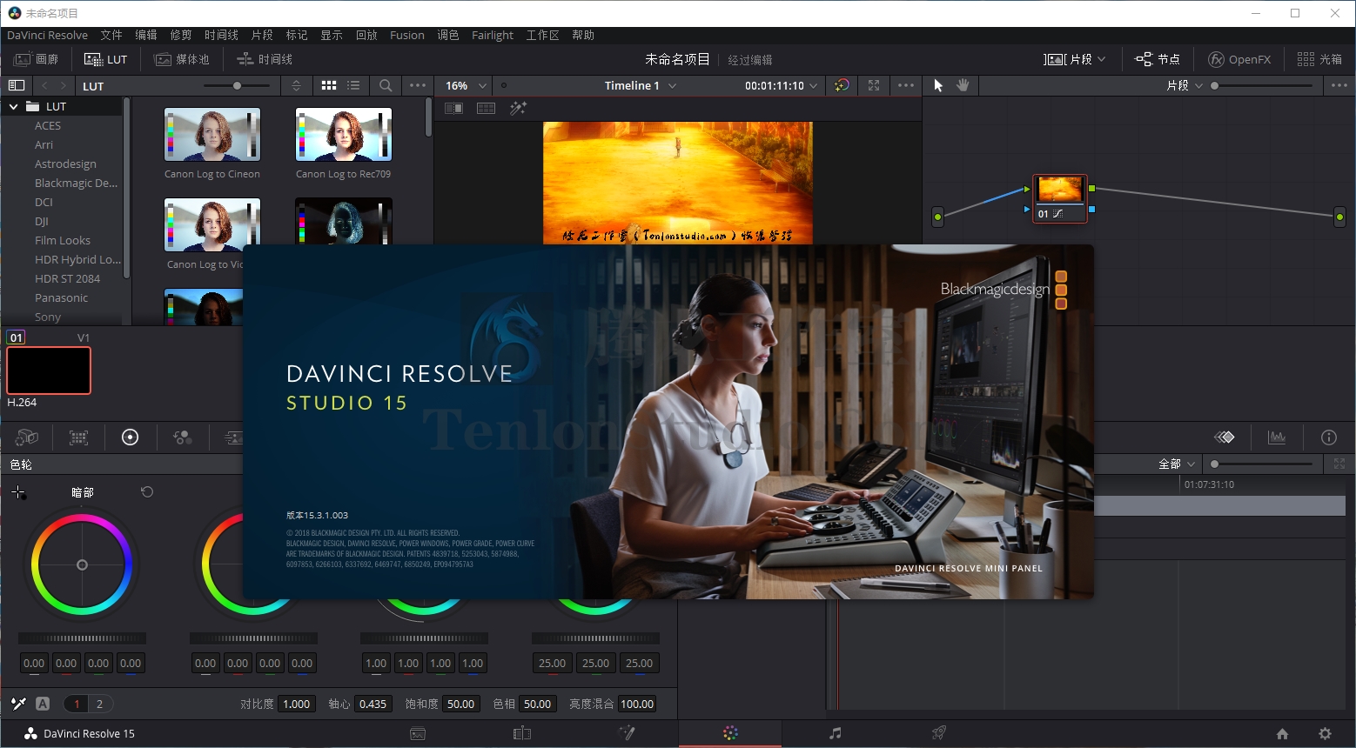Open the scopes palette icon
The height and width of the screenshot is (748, 1356).
pos(1277,437)
